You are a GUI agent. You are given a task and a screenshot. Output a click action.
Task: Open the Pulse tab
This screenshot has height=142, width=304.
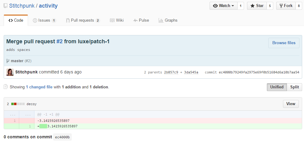(x=141, y=20)
